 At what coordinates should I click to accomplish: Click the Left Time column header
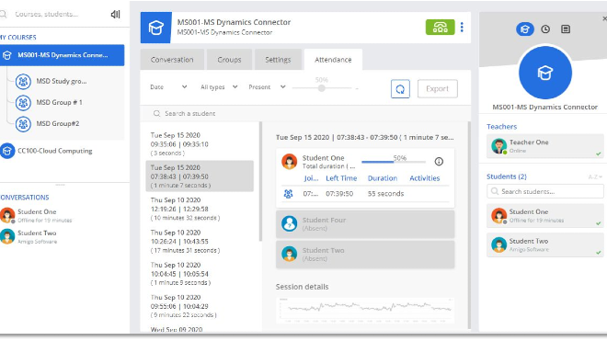341,178
